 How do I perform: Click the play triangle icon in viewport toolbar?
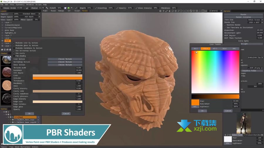point(182,11)
